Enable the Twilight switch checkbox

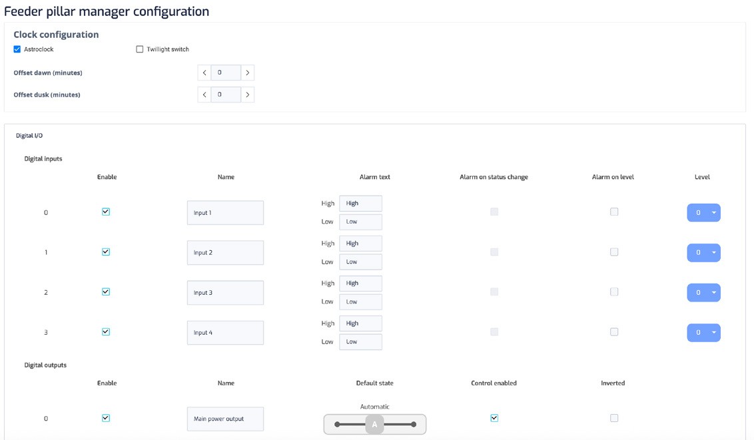tap(139, 49)
